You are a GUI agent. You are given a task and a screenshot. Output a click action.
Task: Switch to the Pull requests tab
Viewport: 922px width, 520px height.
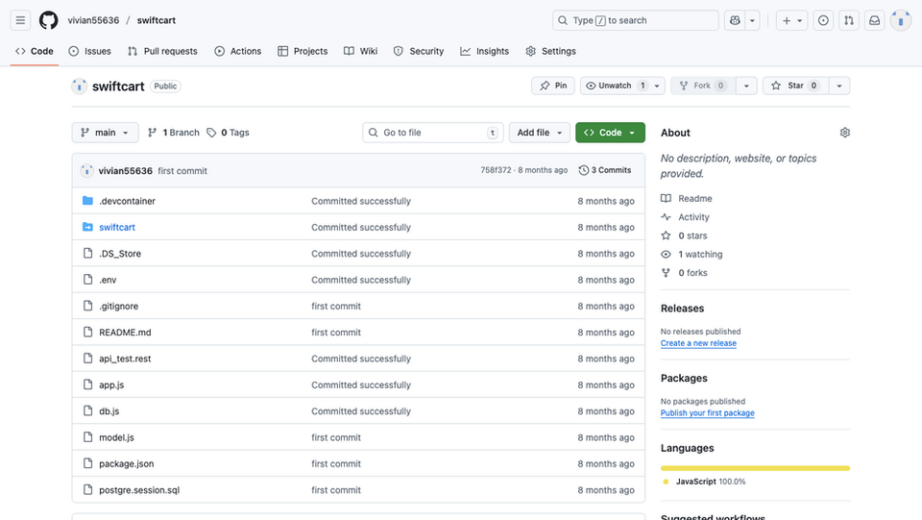point(162,51)
